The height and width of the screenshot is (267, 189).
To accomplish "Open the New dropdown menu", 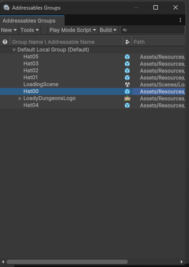I will point(9,30).
